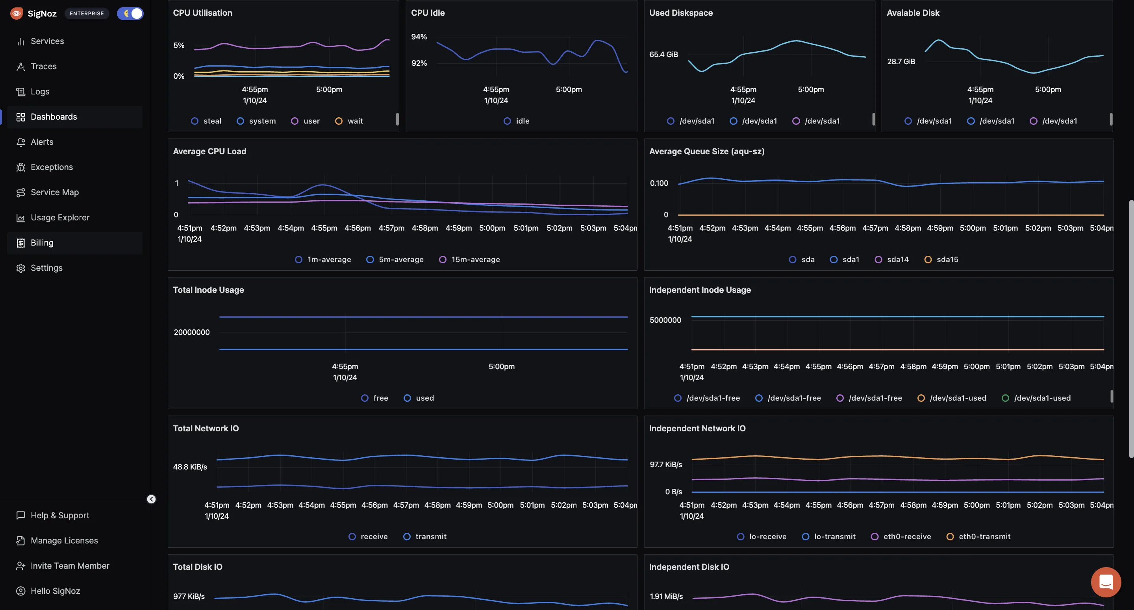
Task: Toggle the dark mode theme switch
Action: [130, 13]
